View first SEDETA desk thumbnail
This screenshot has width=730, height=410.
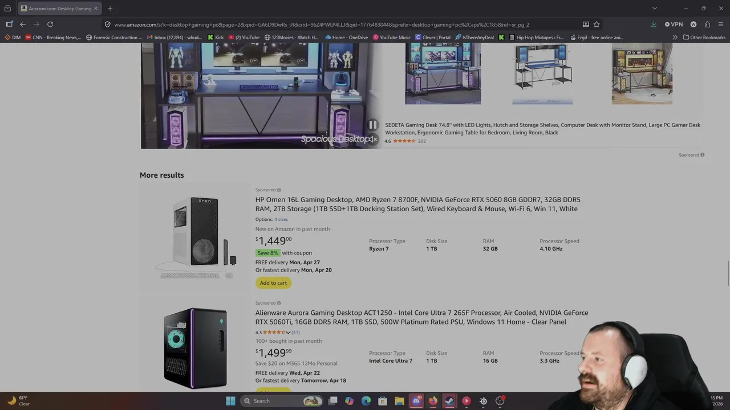tap(443, 73)
